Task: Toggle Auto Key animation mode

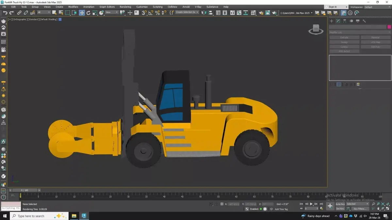Action: [x=340, y=204]
